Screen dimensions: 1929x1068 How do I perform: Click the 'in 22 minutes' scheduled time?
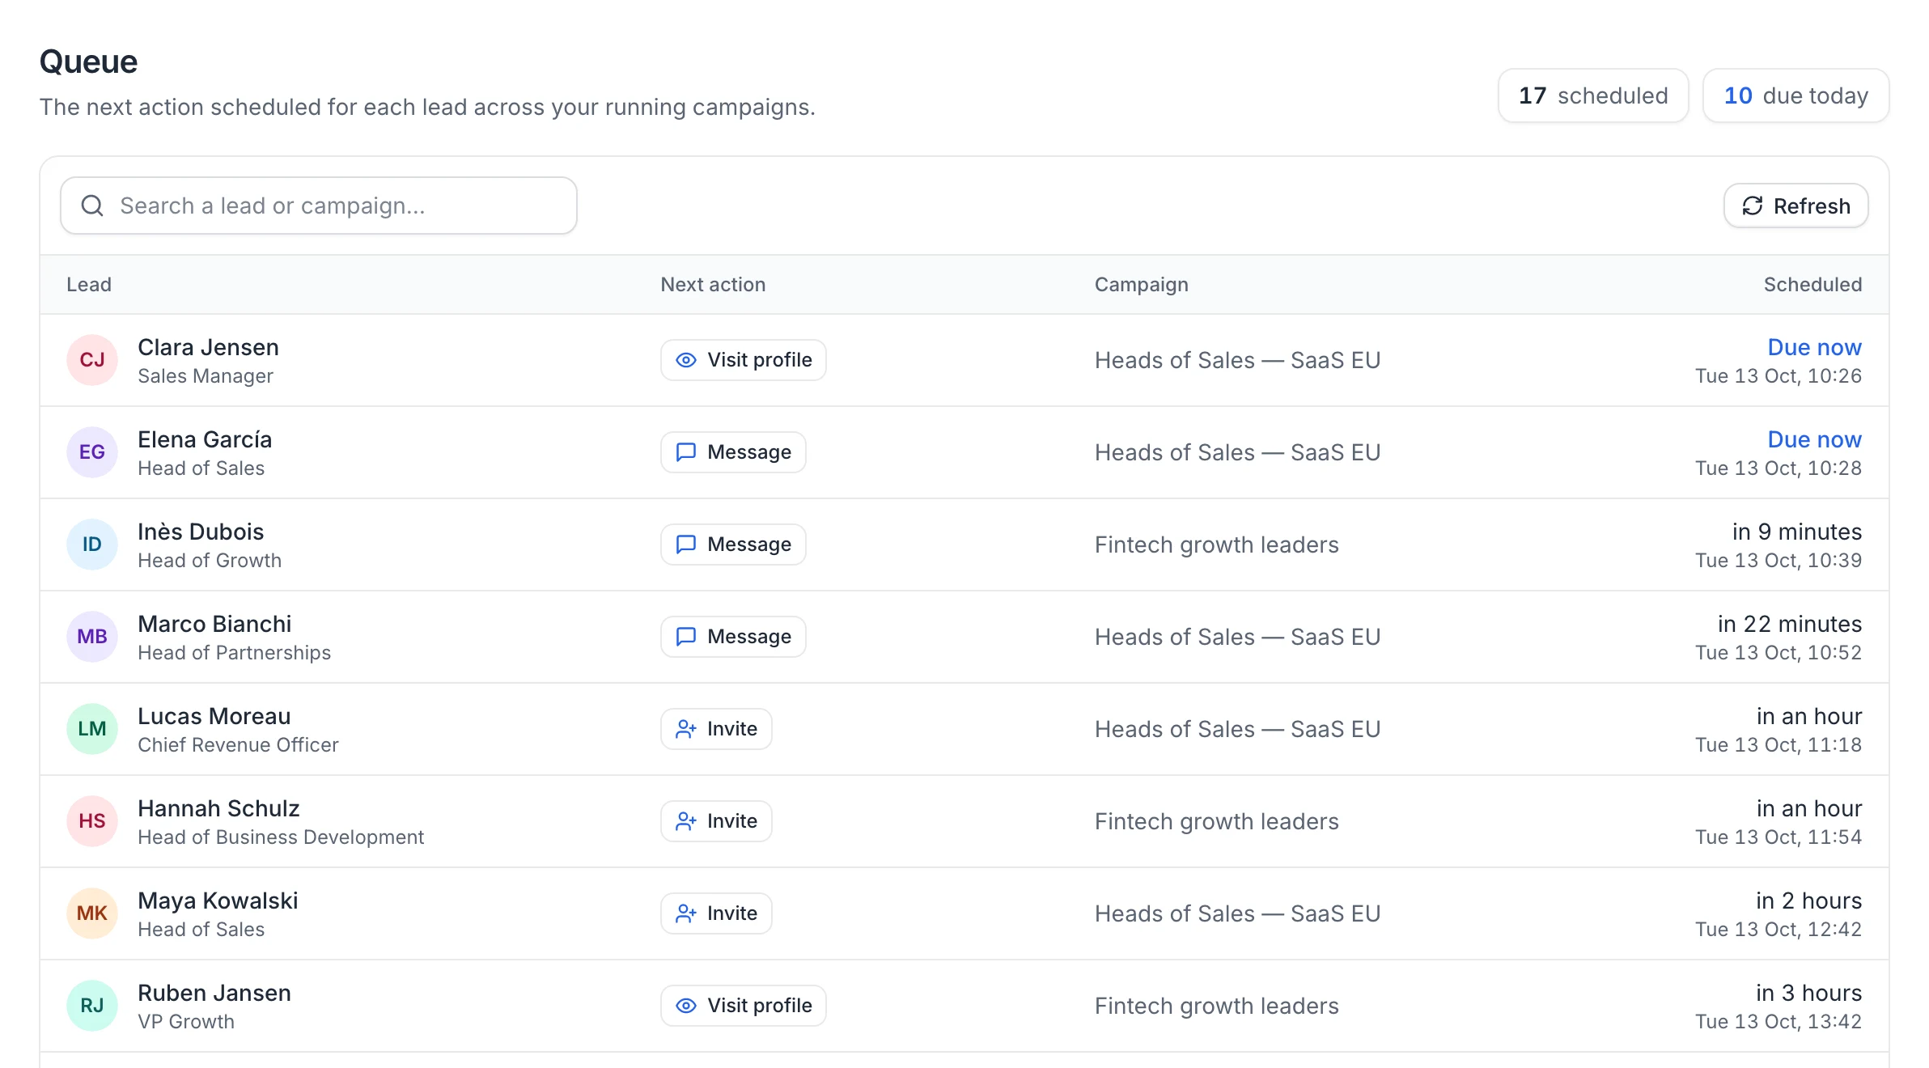tap(1789, 624)
